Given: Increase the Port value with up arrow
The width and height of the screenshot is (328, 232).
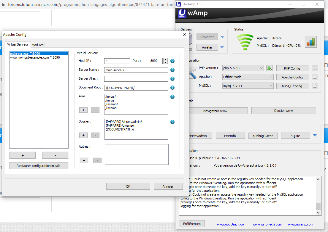Looking at the screenshot, I should point(165,59).
